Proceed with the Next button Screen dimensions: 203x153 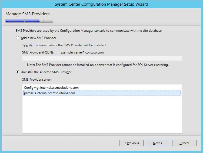[158, 143]
